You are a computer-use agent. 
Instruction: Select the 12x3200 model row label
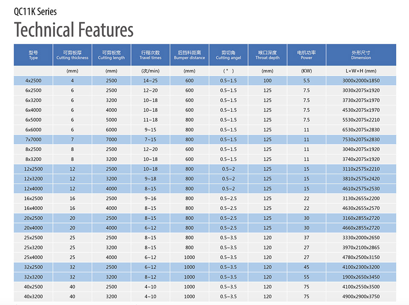pyautogui.click(x=33, y=179)
